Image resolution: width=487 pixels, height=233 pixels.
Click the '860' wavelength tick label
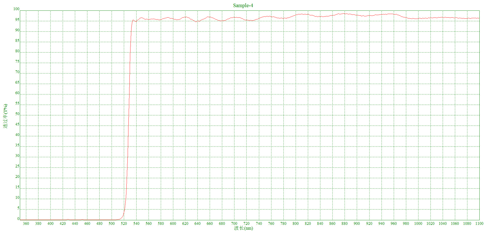[332, 224]
